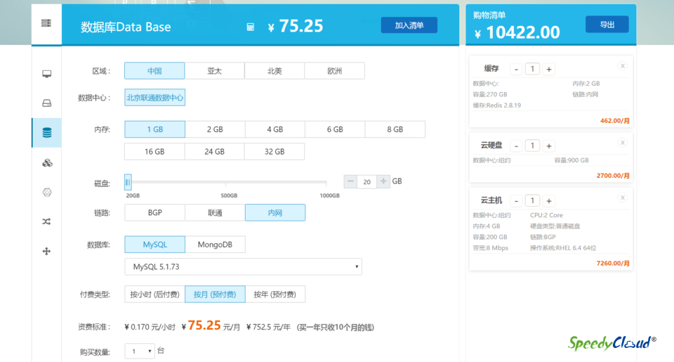Select 1 GB memory option
The image size is (674, 362).
[154, 129]
